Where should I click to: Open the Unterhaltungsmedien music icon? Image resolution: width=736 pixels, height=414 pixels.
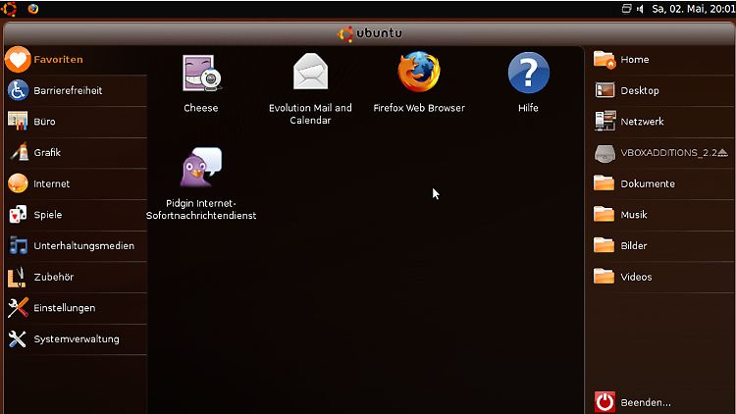[18, 245]
